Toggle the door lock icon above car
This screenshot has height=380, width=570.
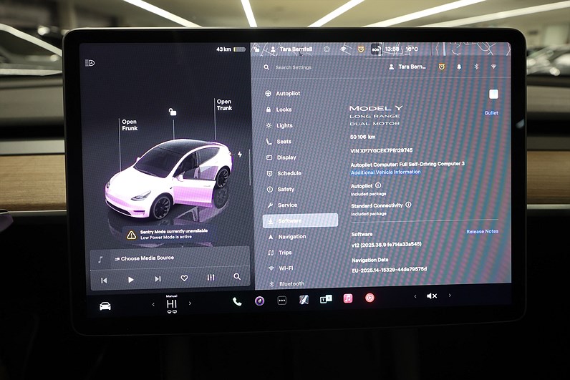click(x=172, y=112)
